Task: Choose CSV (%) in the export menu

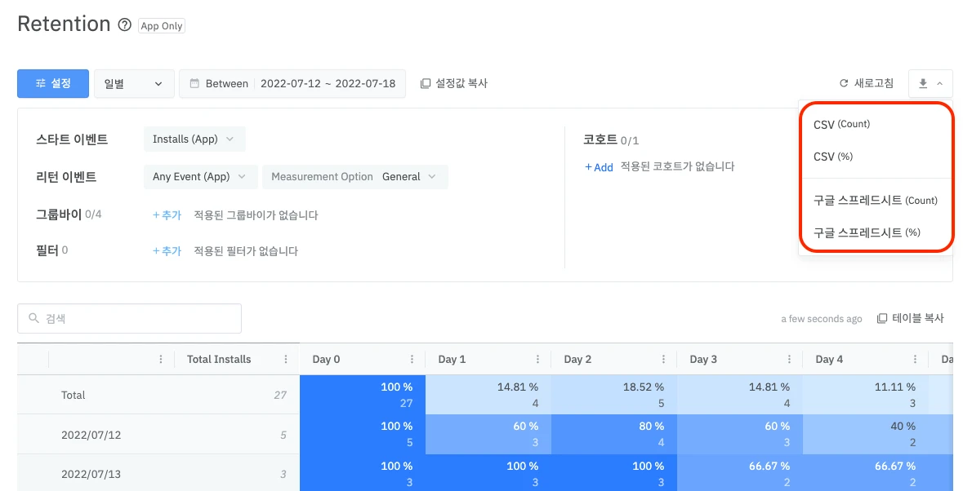Action: coord(833,157)
